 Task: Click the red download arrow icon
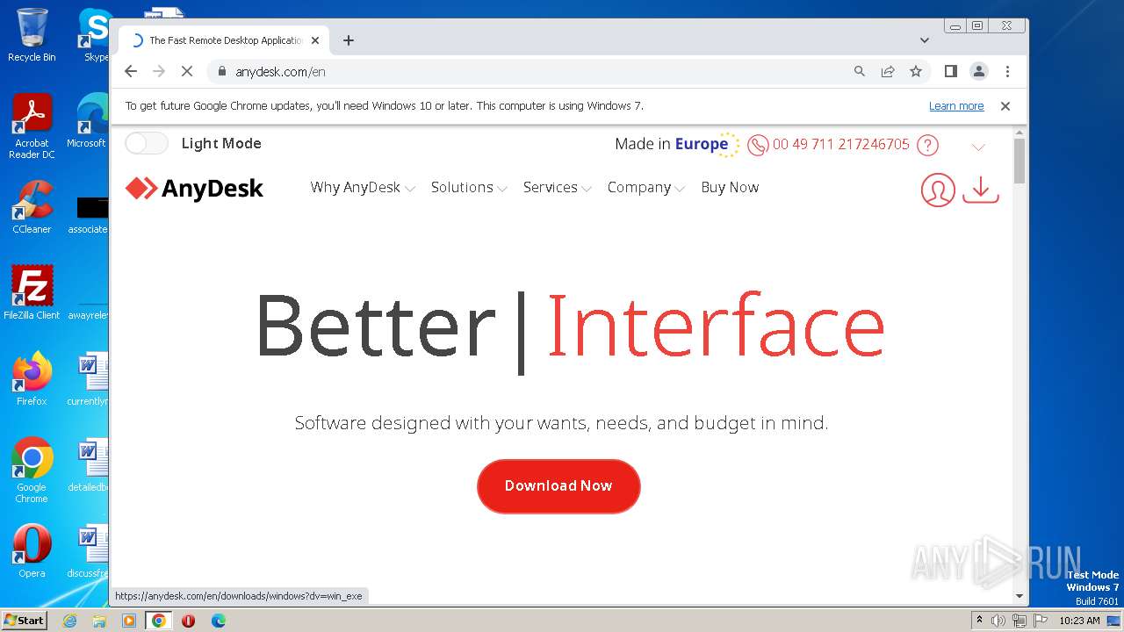981,190
